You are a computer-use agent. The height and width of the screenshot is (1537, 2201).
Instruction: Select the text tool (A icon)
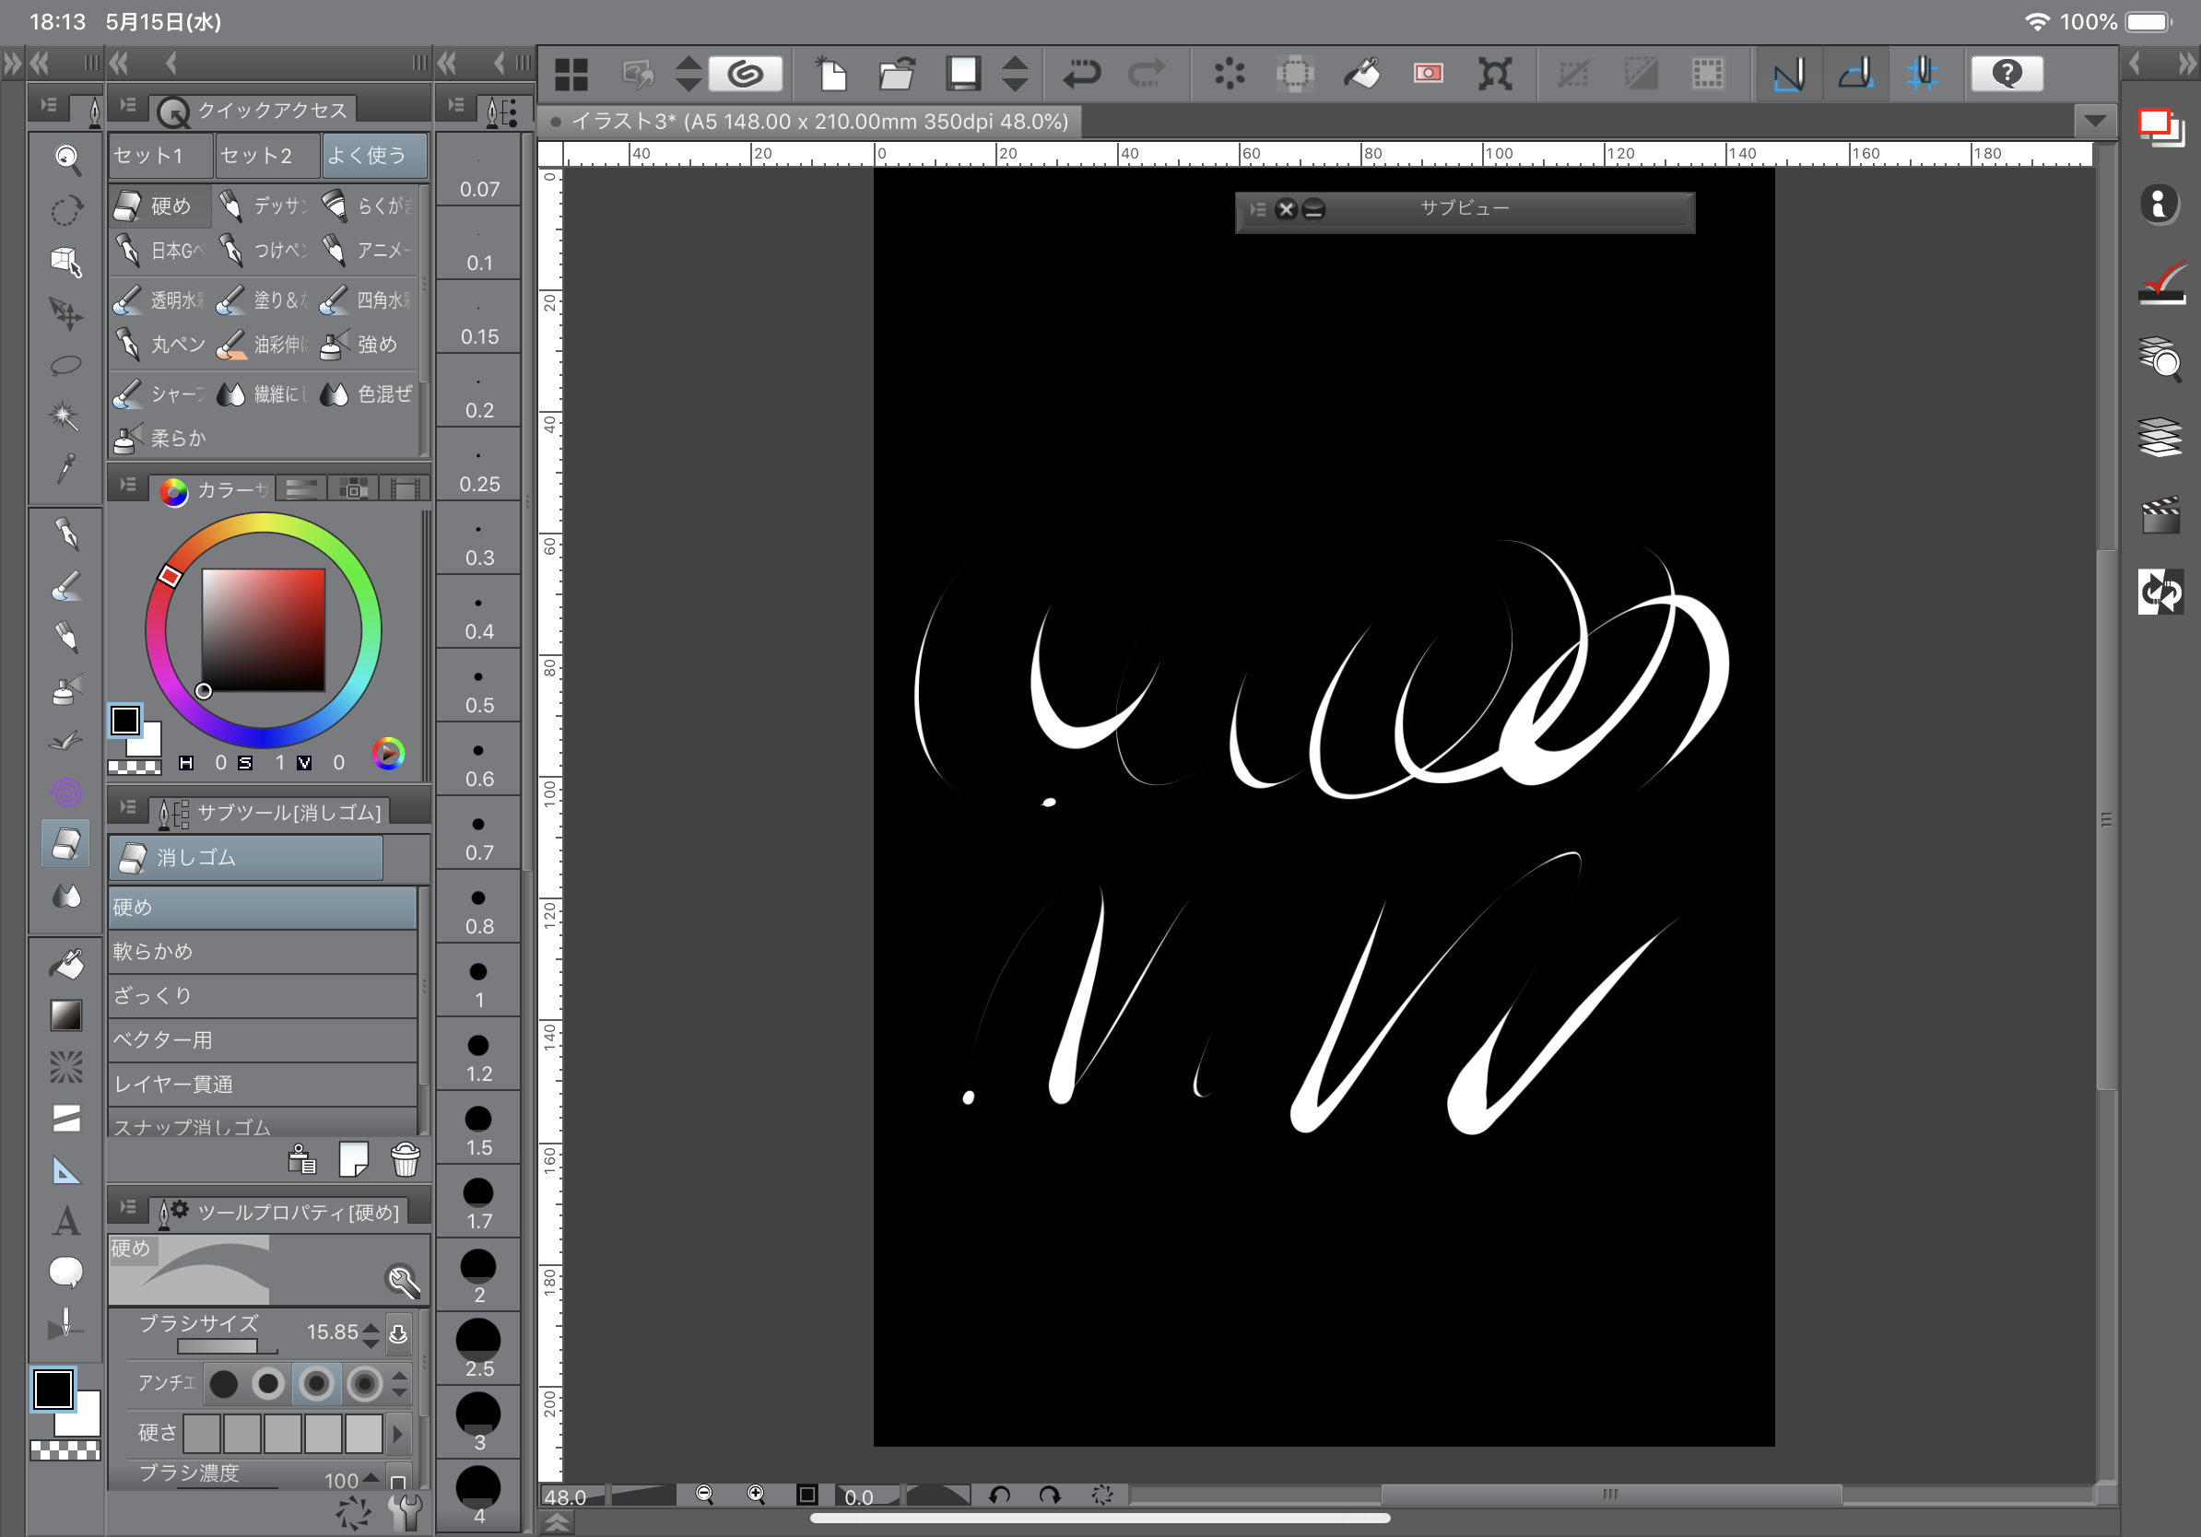pyautogui.click(x=66, y=1221)
